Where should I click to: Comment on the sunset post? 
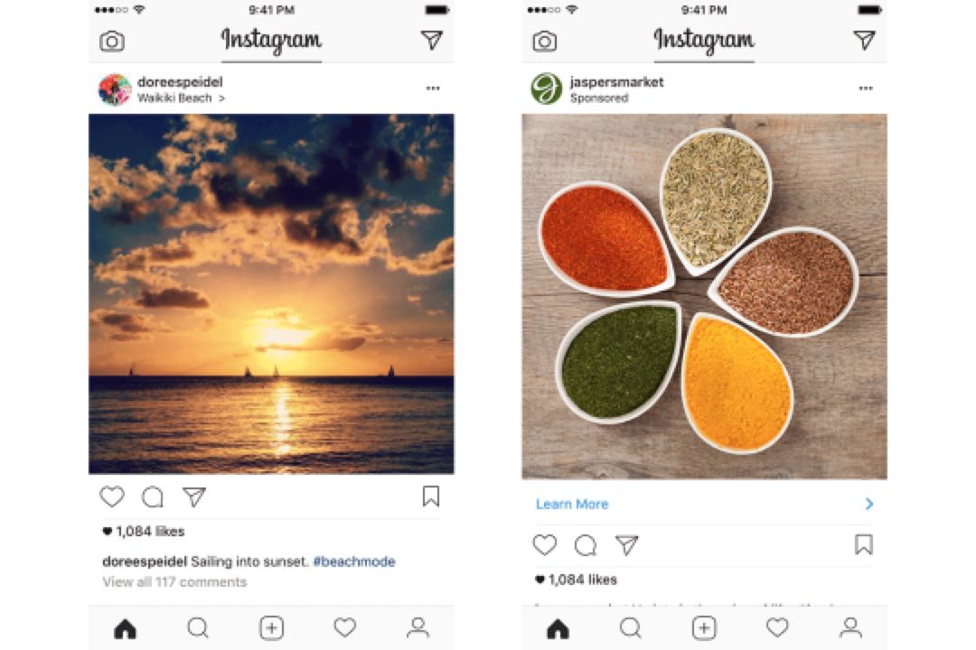[x=153, y=497]
